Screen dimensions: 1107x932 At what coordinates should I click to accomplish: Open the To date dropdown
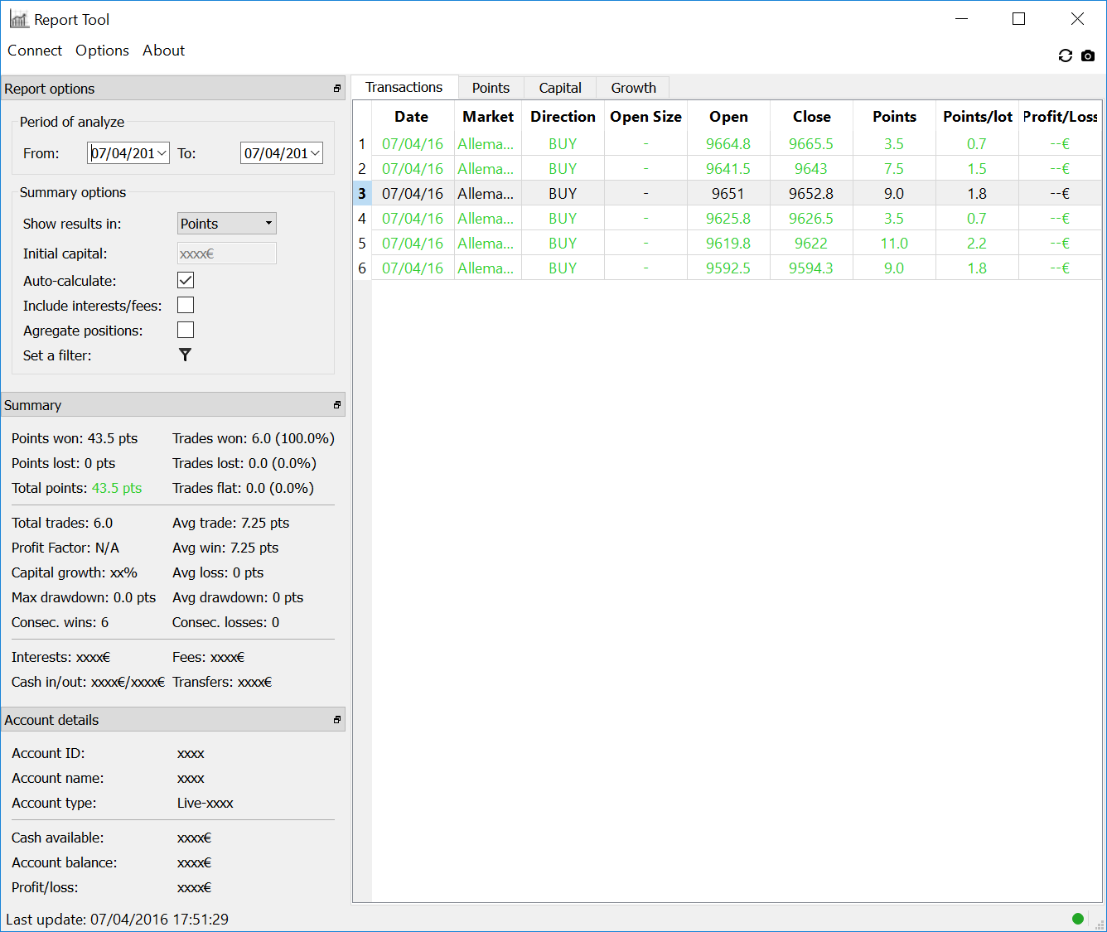315,153
